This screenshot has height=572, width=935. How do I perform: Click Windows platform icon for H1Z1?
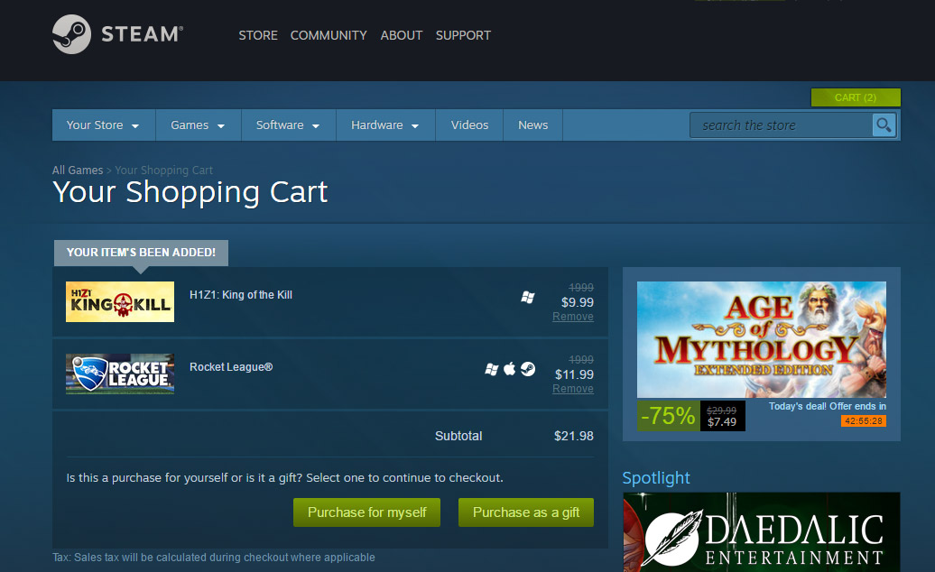point(528,297)
